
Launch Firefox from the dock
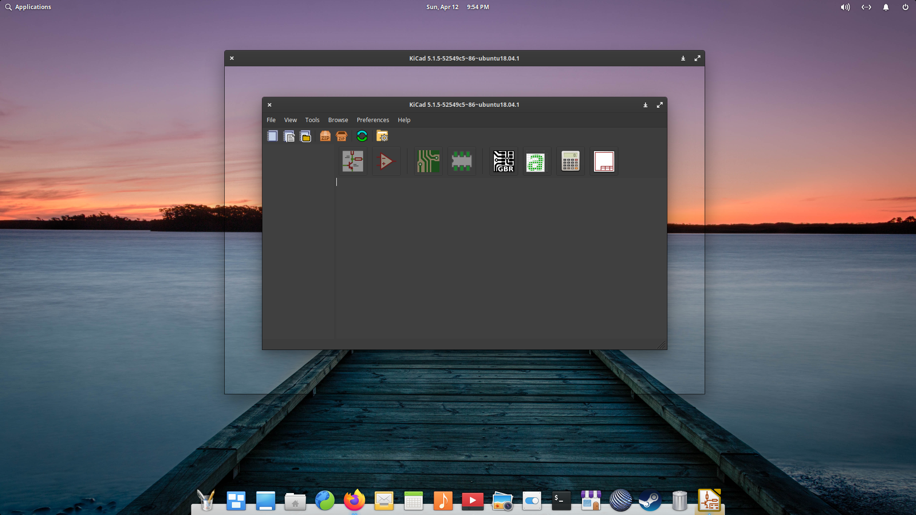(x=354, y=501)
